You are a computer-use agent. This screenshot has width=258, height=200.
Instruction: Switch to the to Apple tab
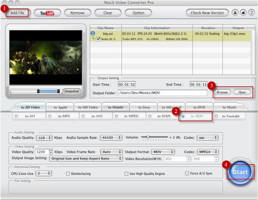tap(60, 107)
